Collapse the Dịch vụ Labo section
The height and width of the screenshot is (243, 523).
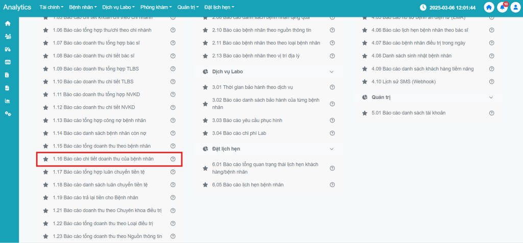[332, 72]
